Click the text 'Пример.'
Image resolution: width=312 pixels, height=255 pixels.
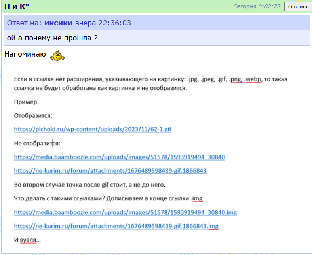[27, 102]
